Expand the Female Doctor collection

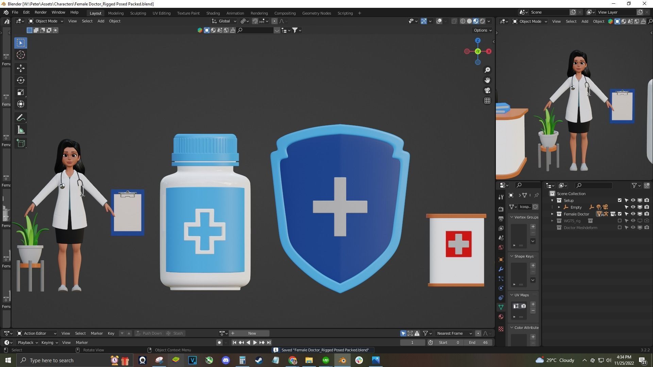coord(552,214)
